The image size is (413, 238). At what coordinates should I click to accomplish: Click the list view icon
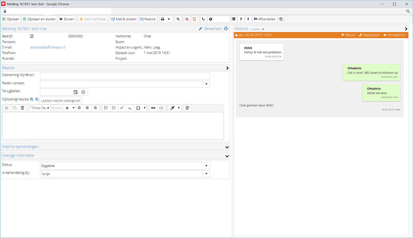(x=234, y=19)
